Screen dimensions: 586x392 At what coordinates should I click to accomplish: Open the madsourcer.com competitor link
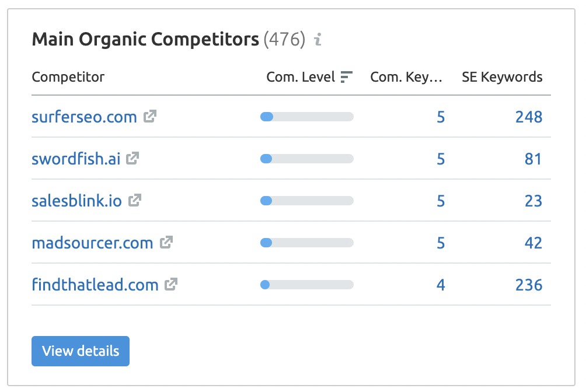(92, 243)
